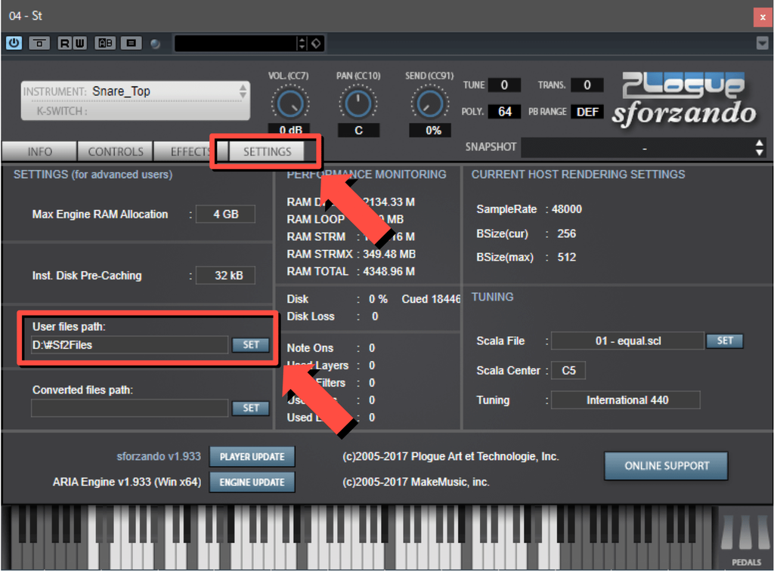Viewport: 774px width, 571px height.
Task: Click the RAM TOTAL value 4348.96 M
Action: click(x=389, y=271)
